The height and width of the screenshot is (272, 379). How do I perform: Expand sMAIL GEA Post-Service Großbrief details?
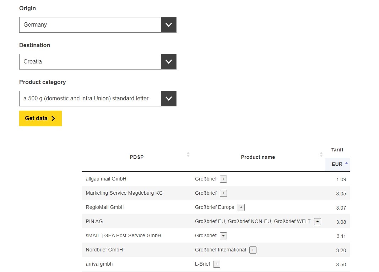coord(223,236)
